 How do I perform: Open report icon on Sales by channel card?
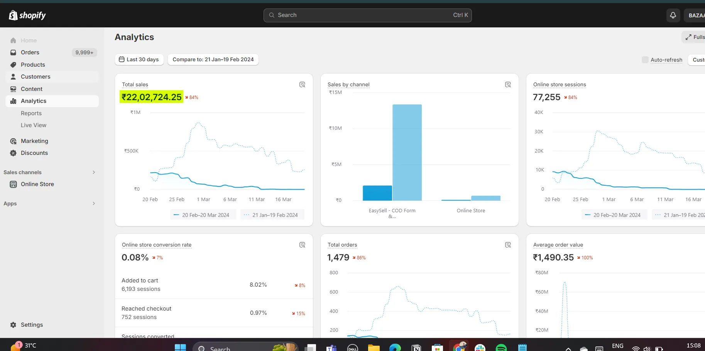point(508,85)
